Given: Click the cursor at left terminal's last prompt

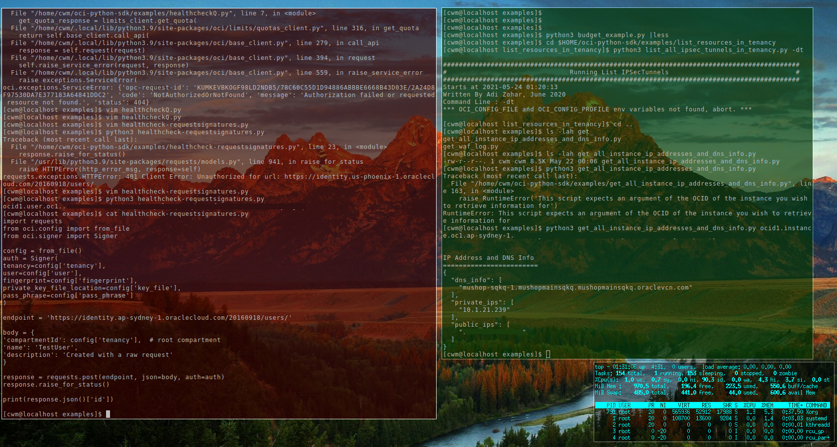Looking at the screenshot, I should click(x=108, y=414).
